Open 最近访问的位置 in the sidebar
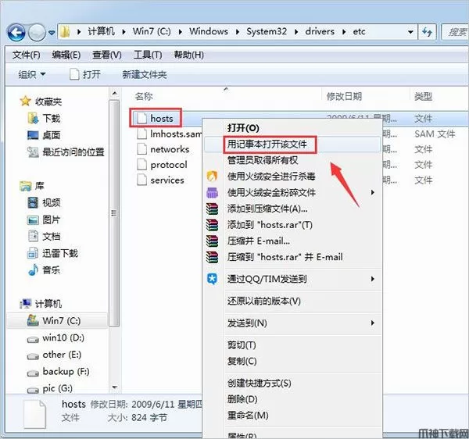 point(66,152)
